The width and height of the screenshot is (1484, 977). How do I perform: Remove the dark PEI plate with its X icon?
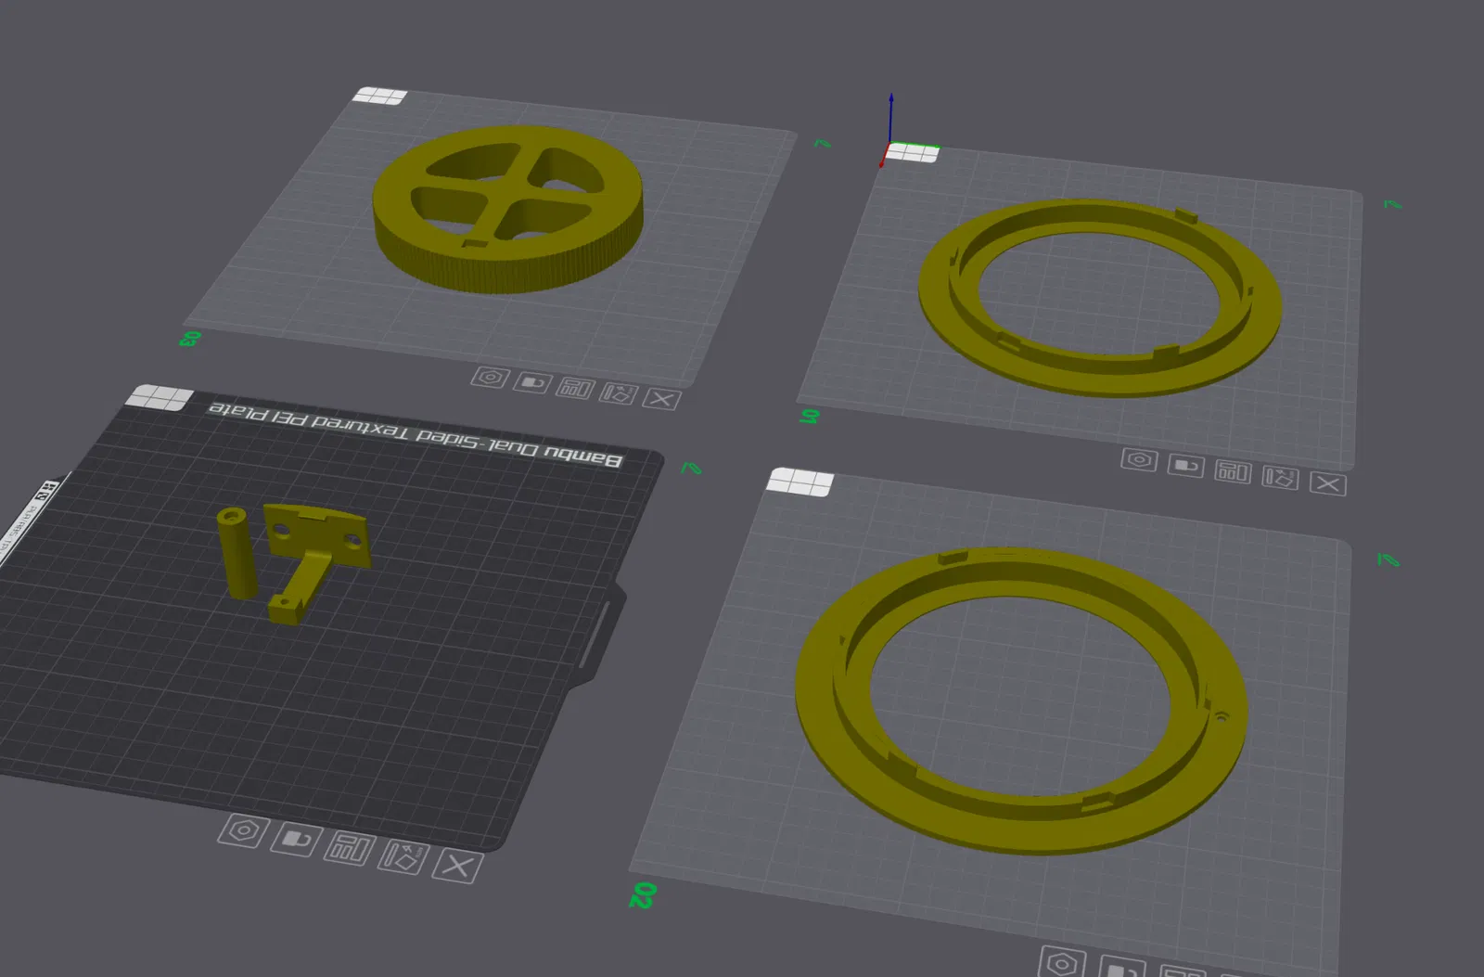click(456, 867)
